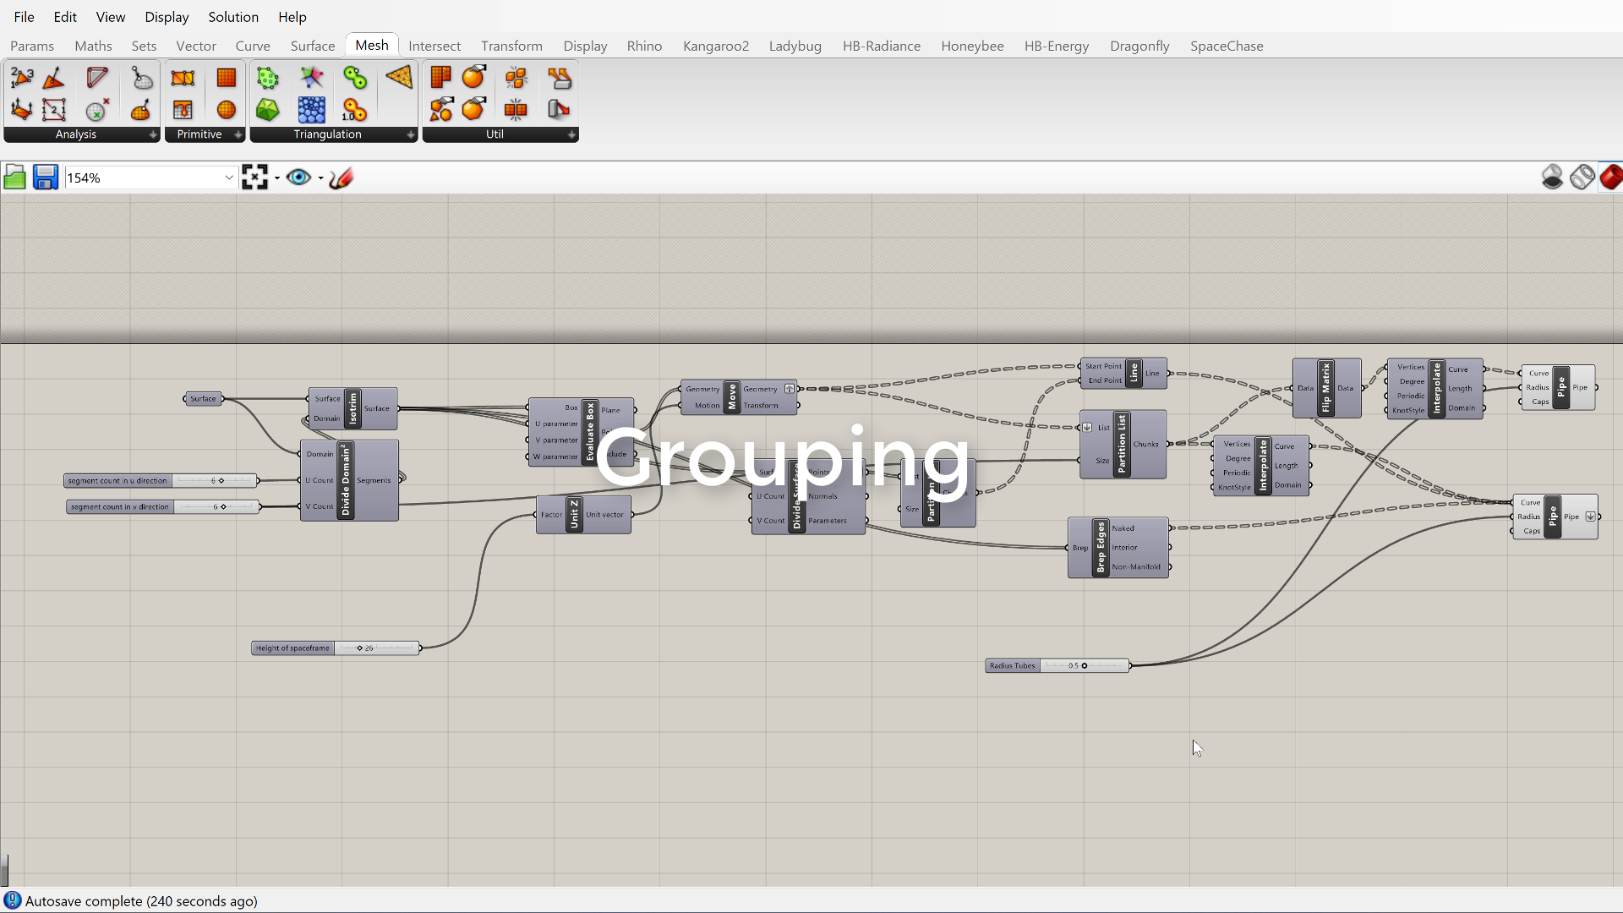Switch to the Kangaroo2 tab

715,46
